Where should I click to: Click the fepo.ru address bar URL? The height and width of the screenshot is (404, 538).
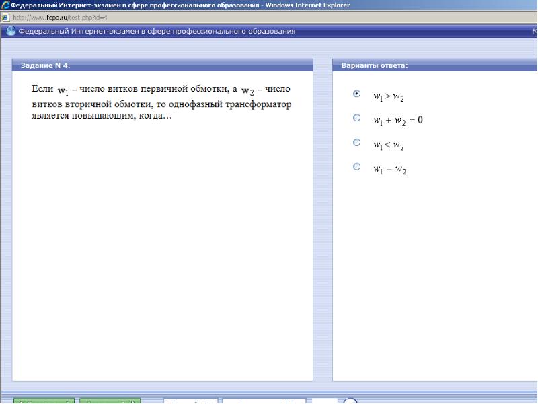pyautogui.click(x=60, y=18)
